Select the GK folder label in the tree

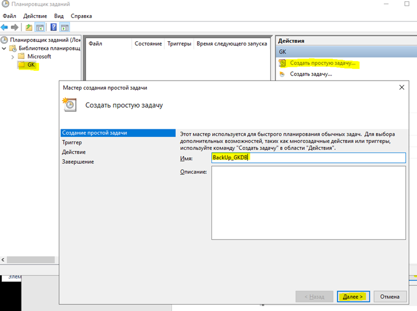pos(31,64)
